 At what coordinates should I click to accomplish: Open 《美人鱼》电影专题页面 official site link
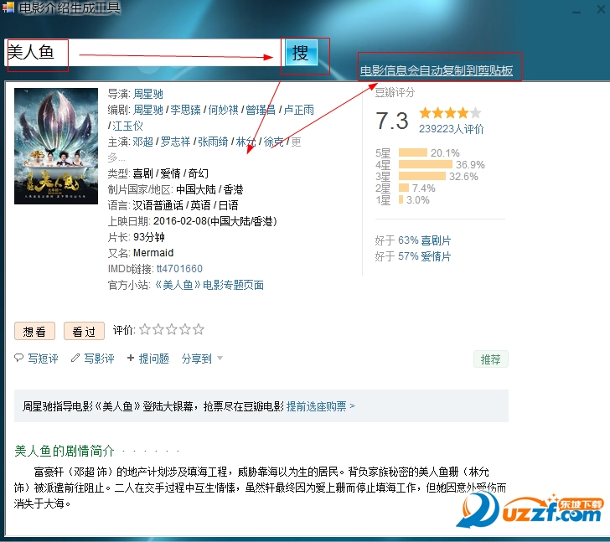(209, 285)
